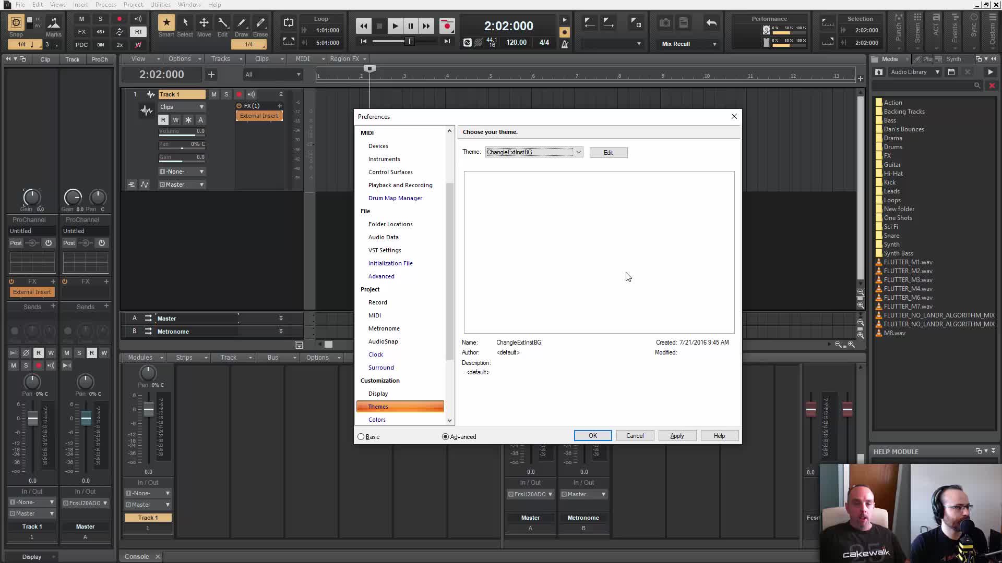Open the FLUTTER_M1.wav file
The image size is (1002, 563).
point(908,262)
